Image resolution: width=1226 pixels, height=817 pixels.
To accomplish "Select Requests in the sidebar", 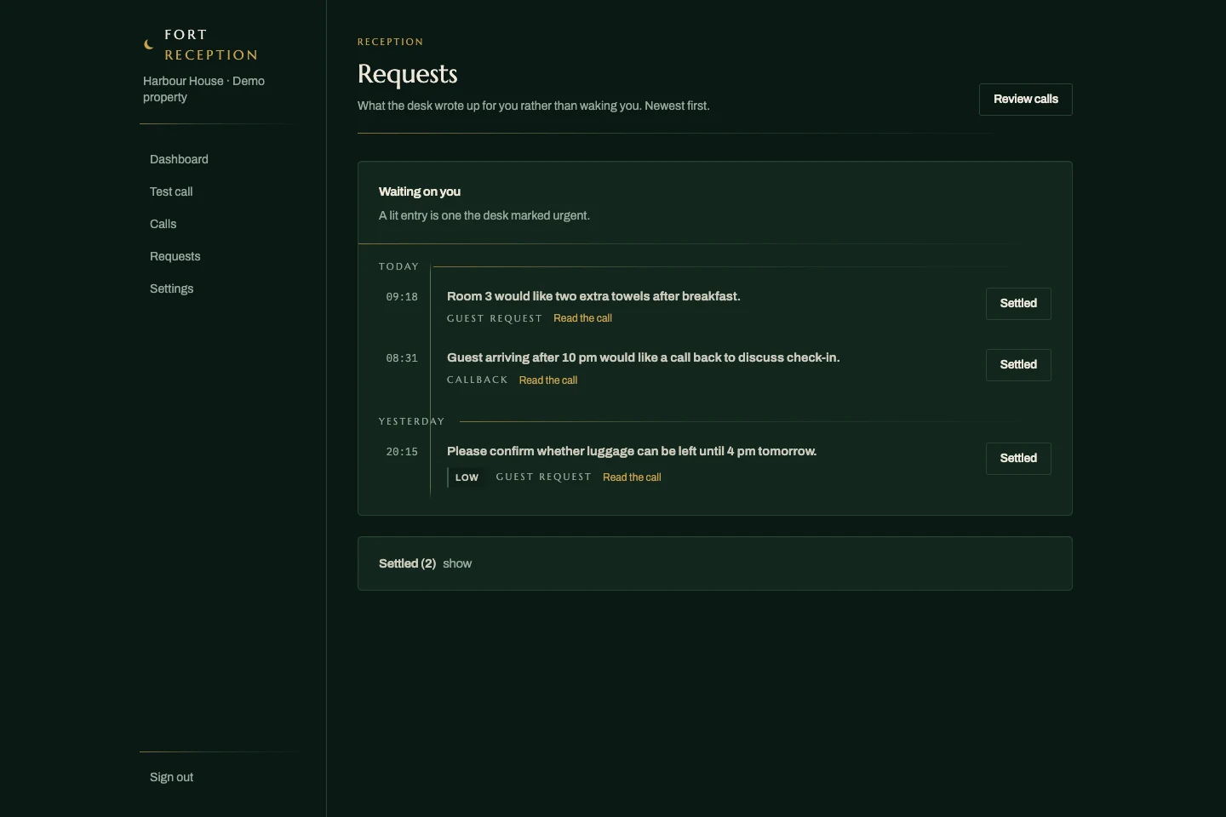I will 175,256.
